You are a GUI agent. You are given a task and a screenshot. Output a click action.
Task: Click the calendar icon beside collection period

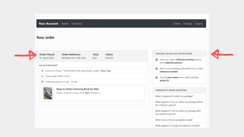(x=42, y=82)
